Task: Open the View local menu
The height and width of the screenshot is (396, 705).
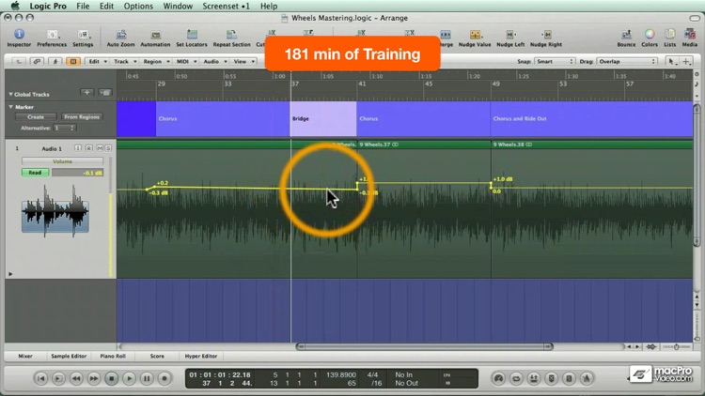Action: 243,62
